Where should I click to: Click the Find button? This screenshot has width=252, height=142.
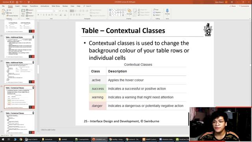coord(156,9)
